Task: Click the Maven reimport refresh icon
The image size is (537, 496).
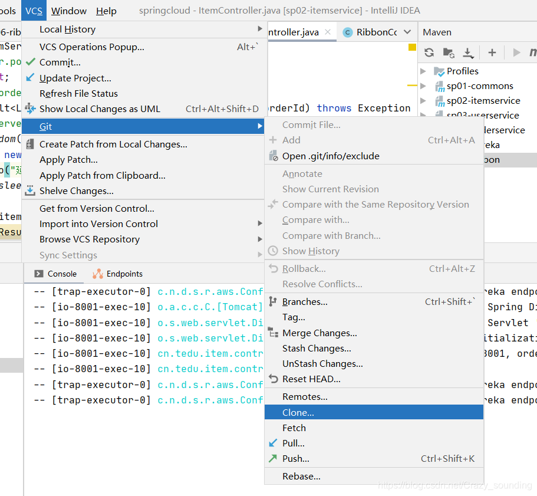Action: (429, 52)
